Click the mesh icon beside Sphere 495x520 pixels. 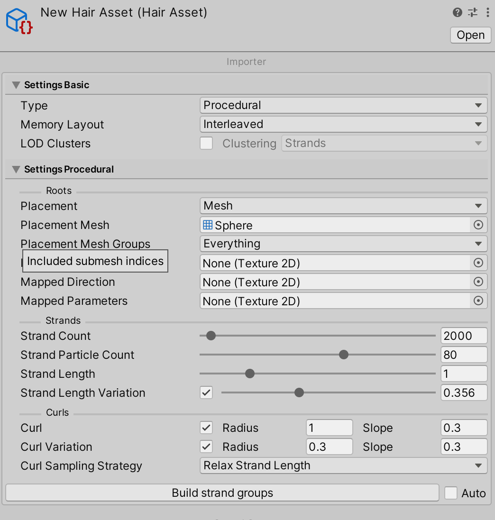point(208,225)
